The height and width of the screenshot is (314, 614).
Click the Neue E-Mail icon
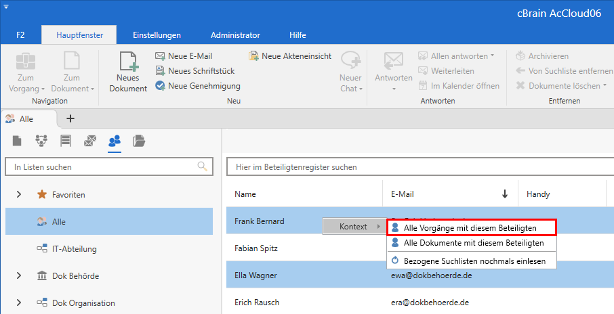coord(160,56)
